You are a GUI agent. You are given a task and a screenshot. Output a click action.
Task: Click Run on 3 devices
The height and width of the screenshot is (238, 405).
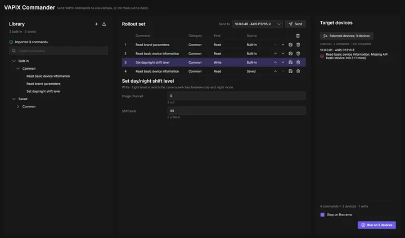tap(376, 225)
